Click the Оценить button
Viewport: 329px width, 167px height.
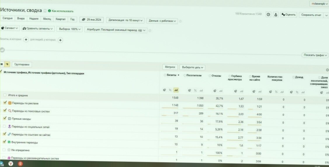289,15
